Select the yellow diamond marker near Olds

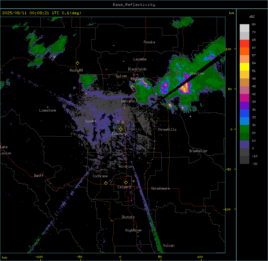[121, 129]
